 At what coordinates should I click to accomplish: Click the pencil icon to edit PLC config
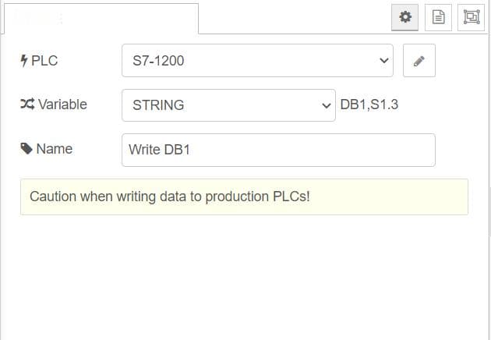coord(419,61)
